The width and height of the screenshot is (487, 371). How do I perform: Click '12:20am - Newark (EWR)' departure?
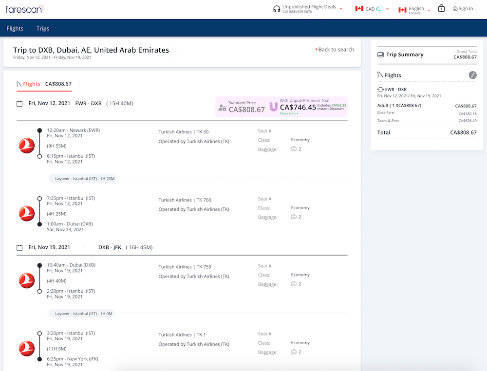[74, 130]
